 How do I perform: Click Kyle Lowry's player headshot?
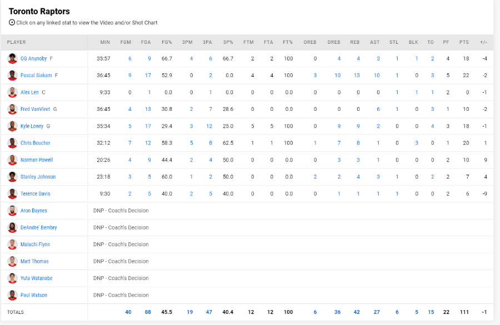[x=12, y=126]
